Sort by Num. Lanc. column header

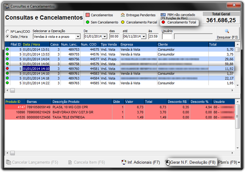(70, 44)
